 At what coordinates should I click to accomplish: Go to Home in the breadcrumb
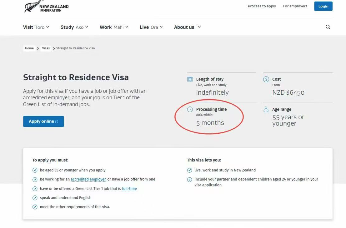[29, 48]
